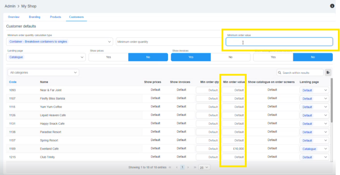Click Min order value field for Everland Cafe

click(x=233, y=149)
